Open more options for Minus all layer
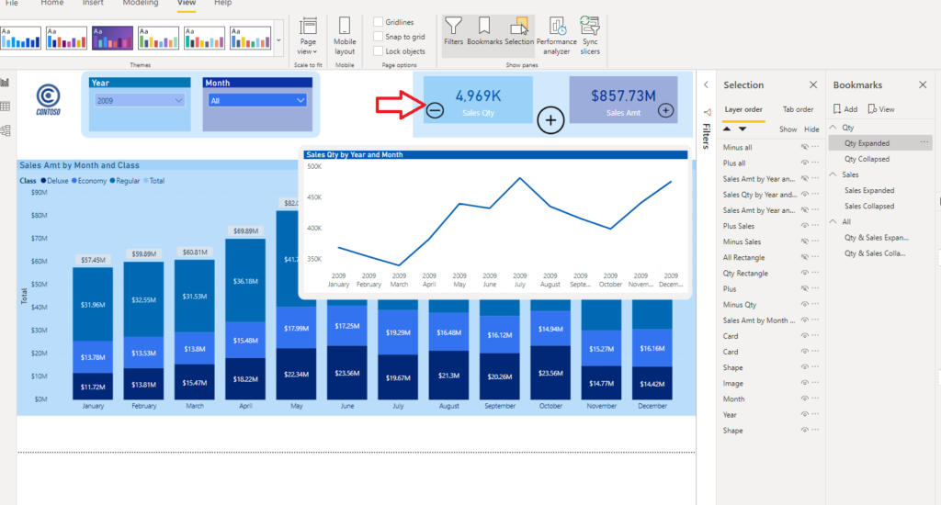The image size is (941, 505). click(815, 147)
